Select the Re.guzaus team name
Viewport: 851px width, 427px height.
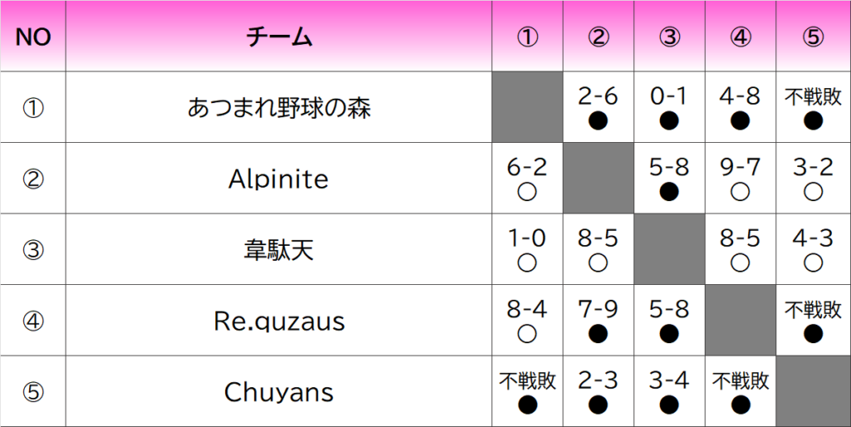[x=278, y=321]
